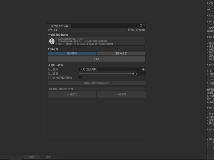Screen dimensions: 214x160
Task: Switch to the 曲线 tab at bottom
Action: point(48,157)
